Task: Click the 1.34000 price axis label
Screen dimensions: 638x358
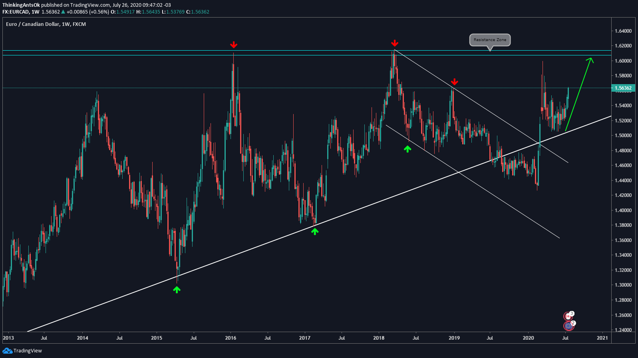Action: pyautogui.click(x=623, y=255)
